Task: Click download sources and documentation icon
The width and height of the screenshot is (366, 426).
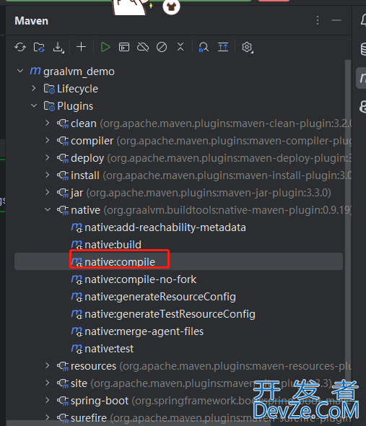Action: click(x=58, y=47)
